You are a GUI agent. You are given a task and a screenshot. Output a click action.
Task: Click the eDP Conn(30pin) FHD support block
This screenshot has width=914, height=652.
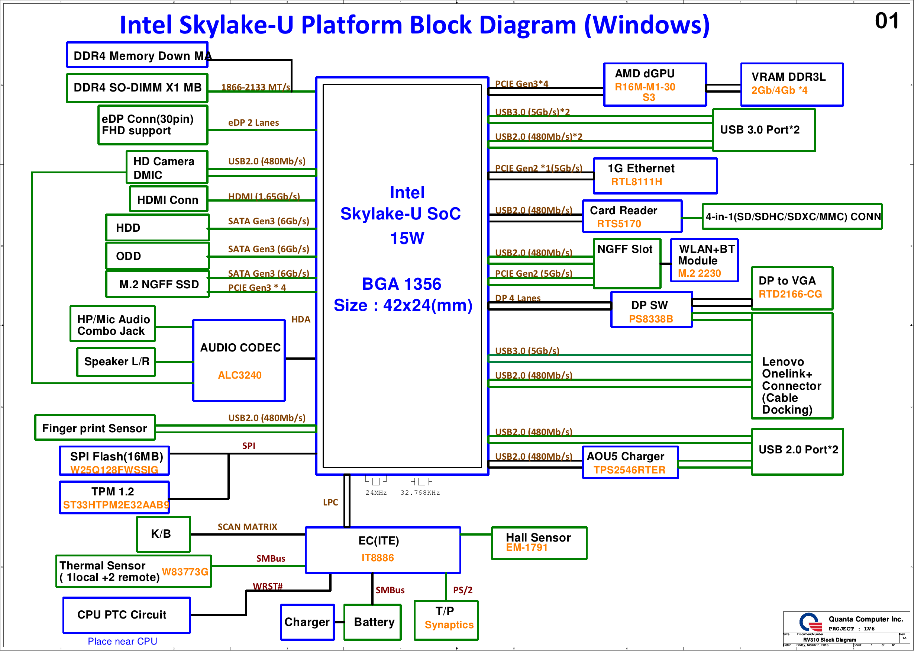(x=153, y=125)
